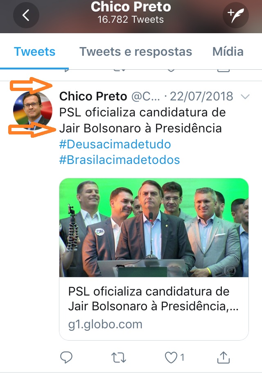
Task: Click the 22/07/2018 tweet date
Action: point(201,96)
